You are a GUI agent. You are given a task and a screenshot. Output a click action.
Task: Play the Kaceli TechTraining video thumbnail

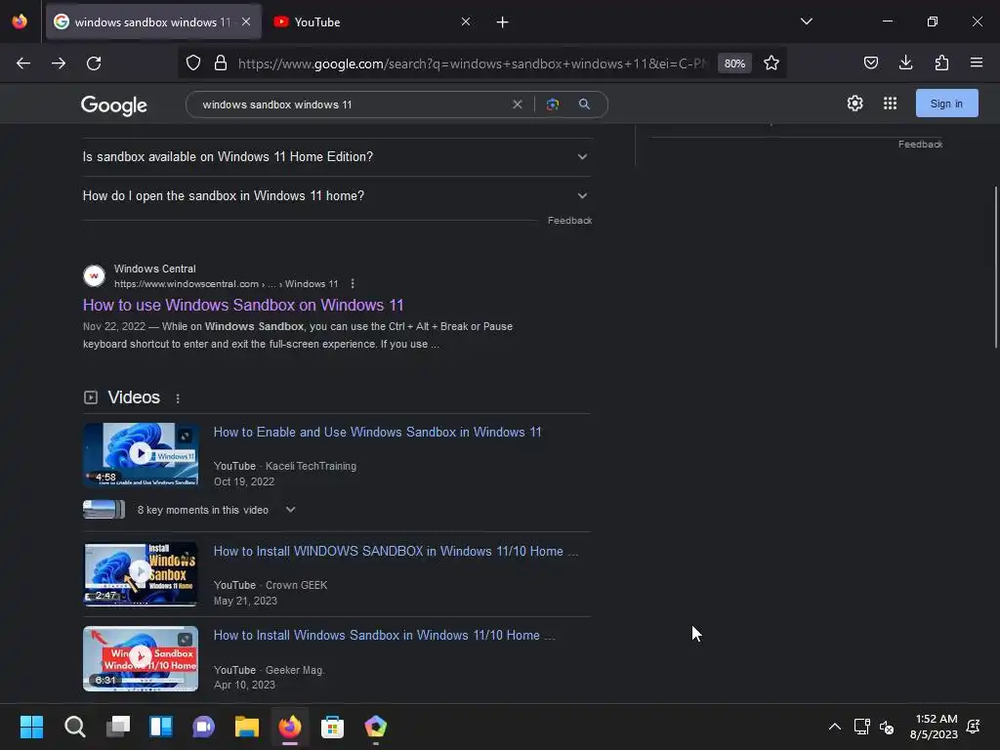pos(141,454)
